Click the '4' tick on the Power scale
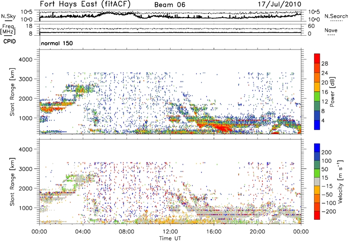The image size is (348, 241). 323,120
